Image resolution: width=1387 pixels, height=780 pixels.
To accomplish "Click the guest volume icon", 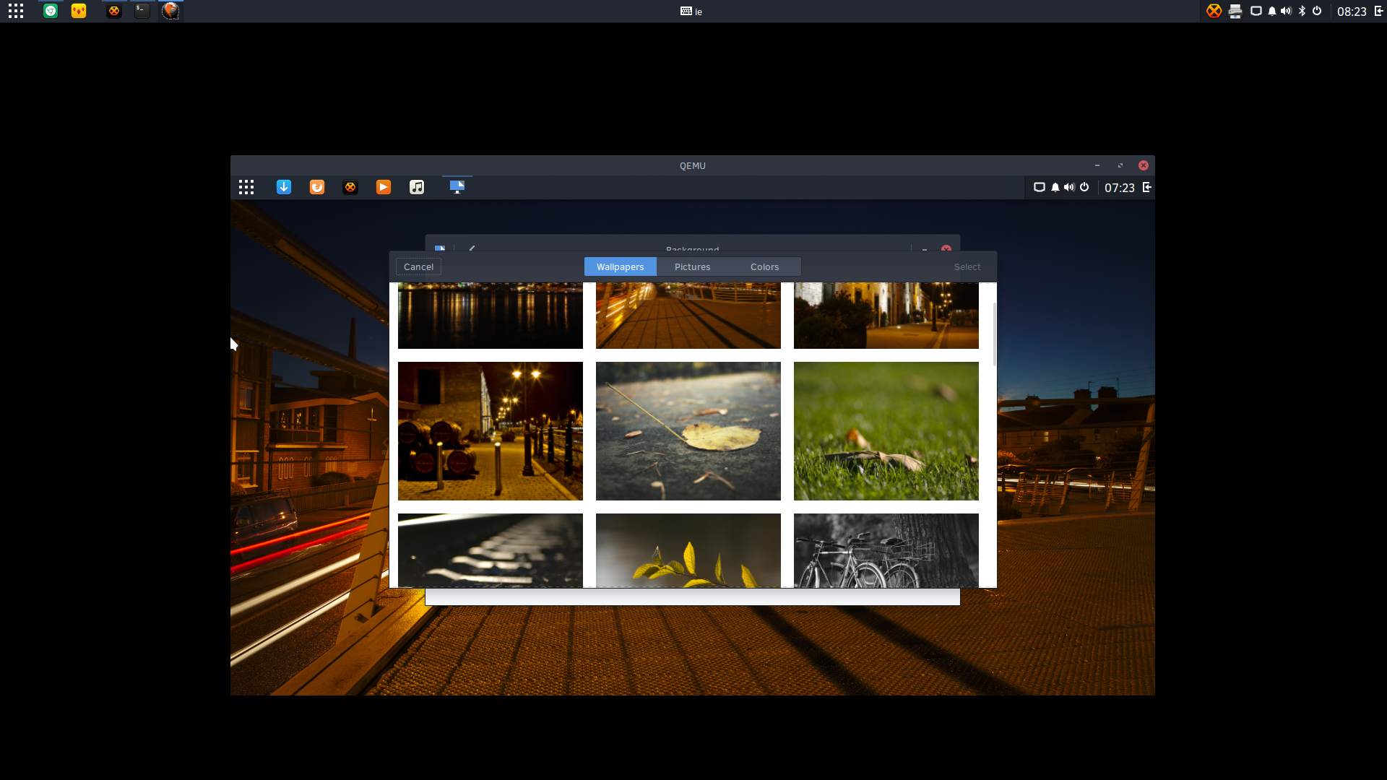I will coord(1069,187).
